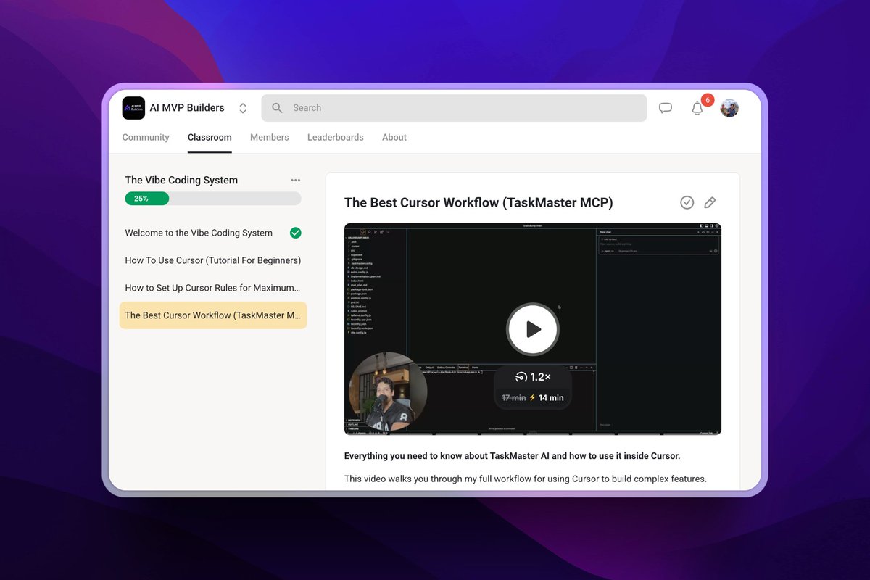Click the search magnifier icon
The height and width of the screenshot is (580, 870).
(277, 108)
